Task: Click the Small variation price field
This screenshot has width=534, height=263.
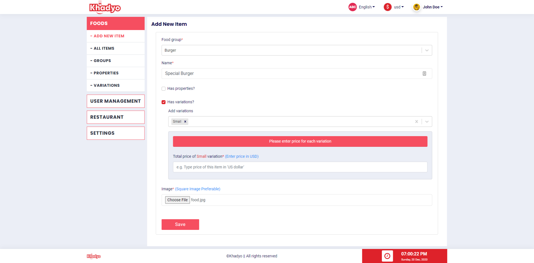Action: click(300, 167)
